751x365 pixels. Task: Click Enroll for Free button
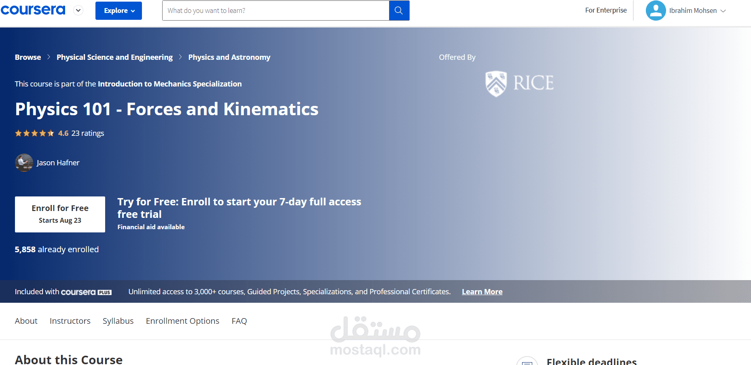click(x=60, y=214)
